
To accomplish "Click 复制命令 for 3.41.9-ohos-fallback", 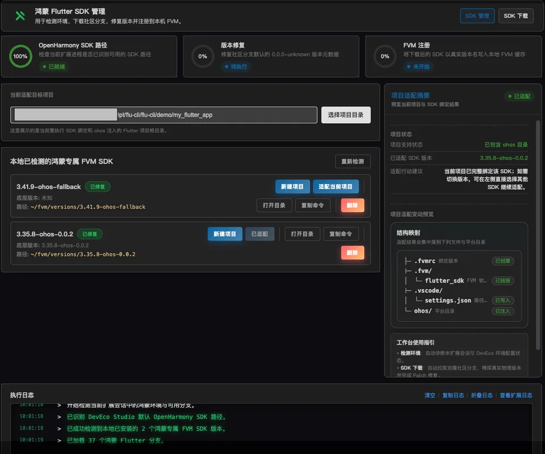I will tap(312, 205).
